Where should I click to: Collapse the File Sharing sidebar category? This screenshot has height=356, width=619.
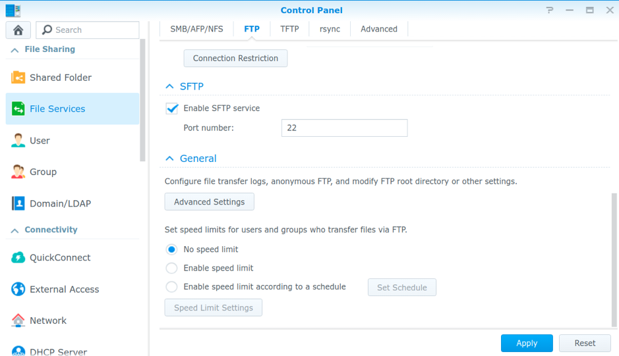[x=15, y=50]
